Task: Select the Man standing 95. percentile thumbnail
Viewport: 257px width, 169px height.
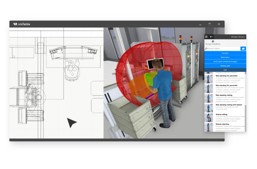Action: [209, 89]
